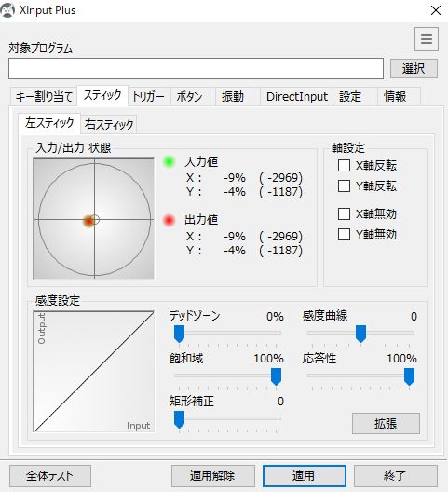Select the スティック tab
This screenshot has height=492, width=448.
click(x=102, y=95)
